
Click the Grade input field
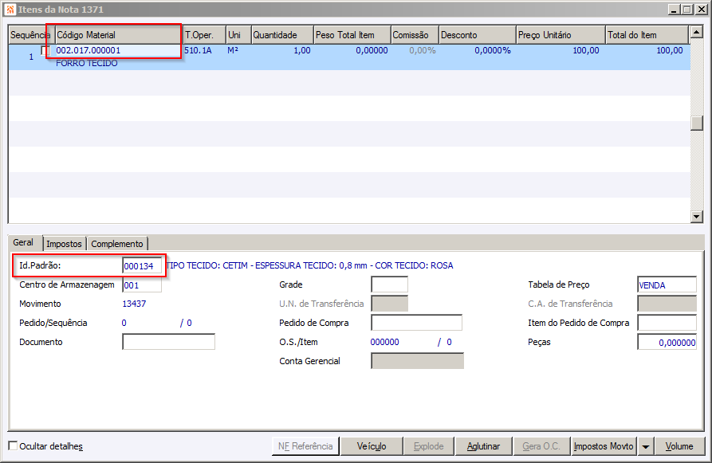tap(390, 284)
